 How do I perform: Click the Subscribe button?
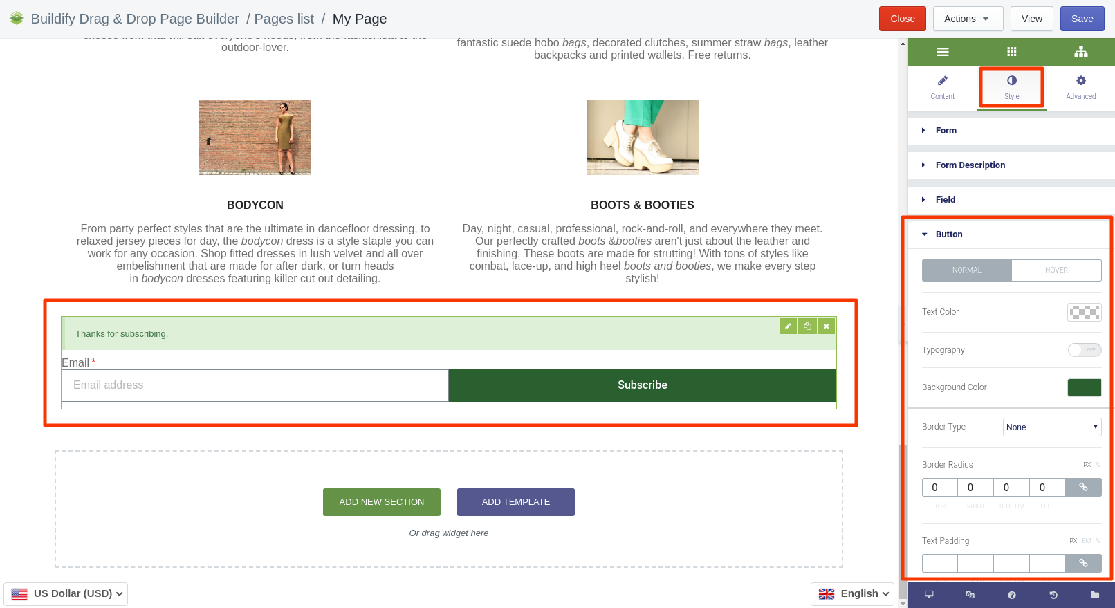[643, 385]
